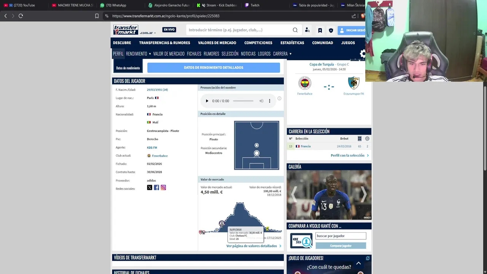Mute the pronunciation audio volume icon

click(261, 101)
